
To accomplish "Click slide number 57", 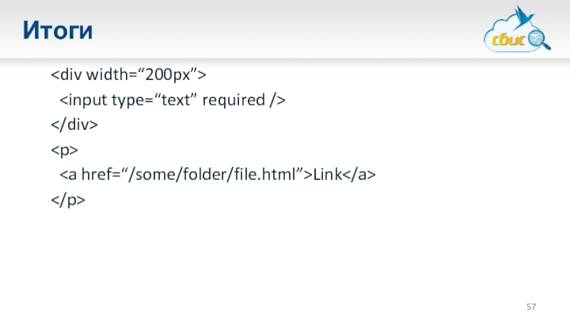I will point(532,307).
